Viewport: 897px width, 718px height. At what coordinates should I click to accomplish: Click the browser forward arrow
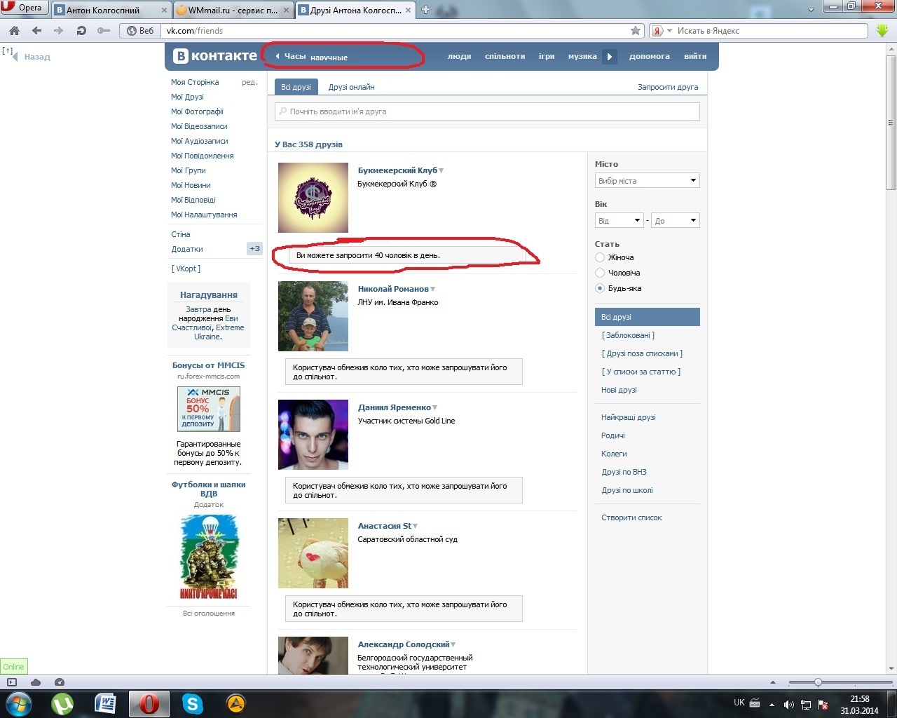coord(59,31)
